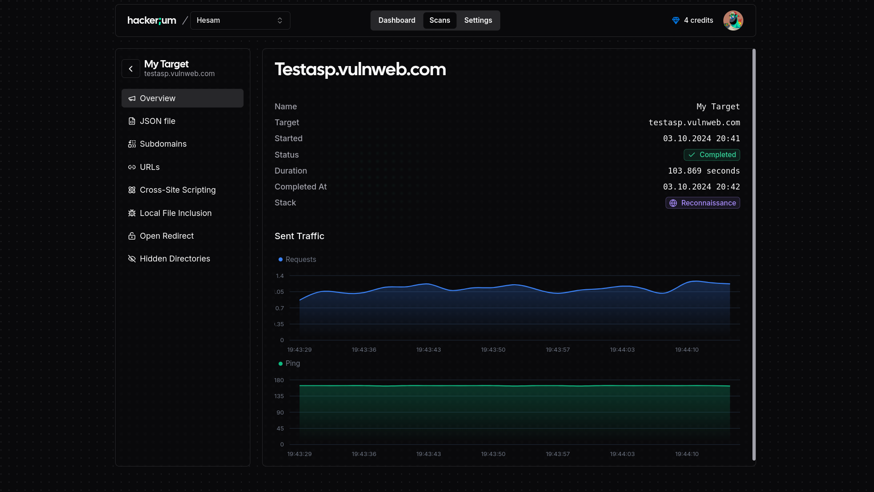Click the Open Redirect lock icon

pyautogui.click(x=132, y=236)
